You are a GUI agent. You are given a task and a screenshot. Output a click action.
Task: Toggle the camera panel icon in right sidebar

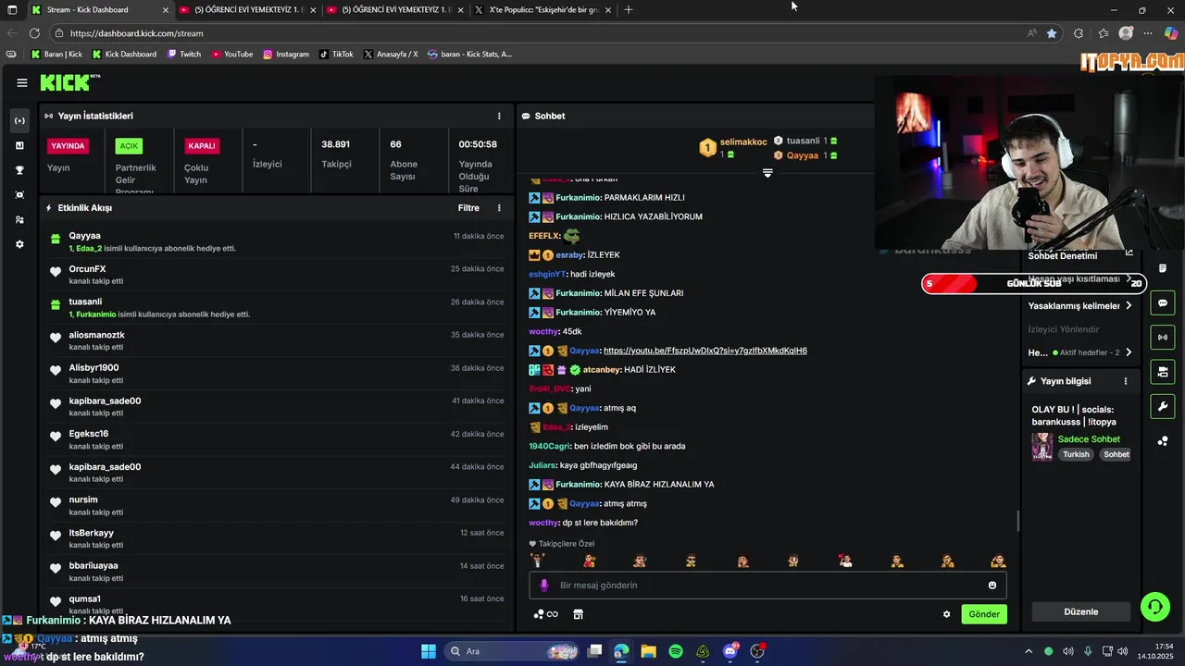point(1163,372)
